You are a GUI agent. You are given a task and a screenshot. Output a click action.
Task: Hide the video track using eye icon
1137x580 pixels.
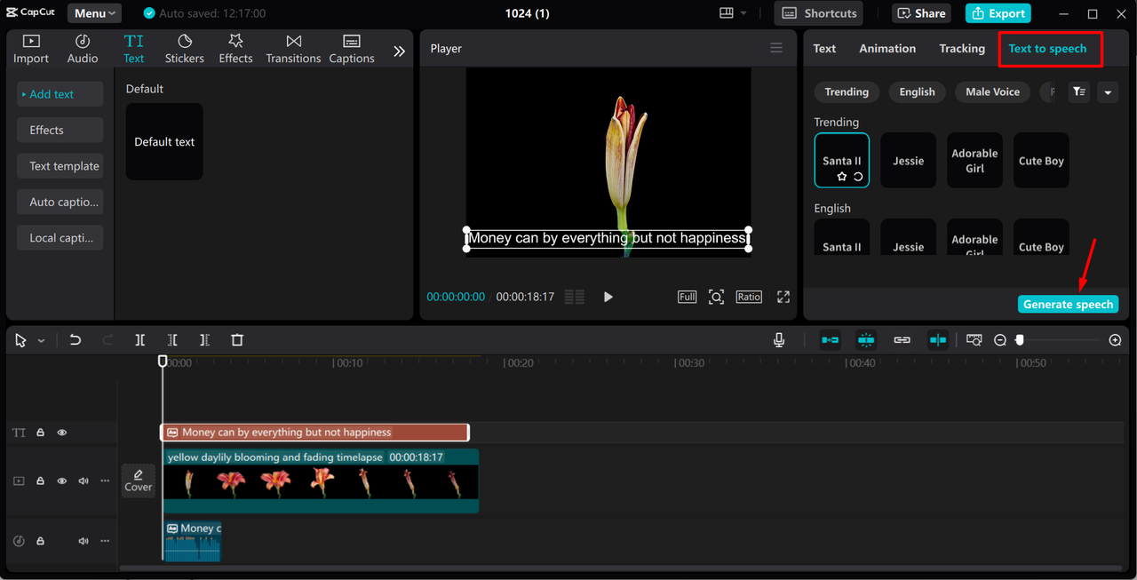[62, 481]
